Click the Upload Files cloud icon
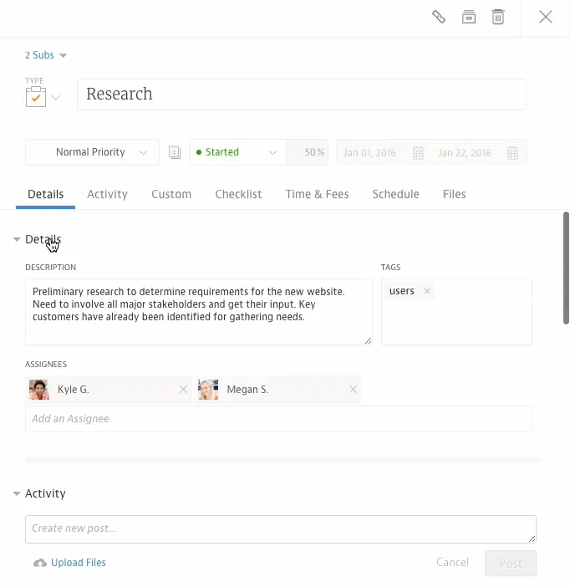Image resolution: width=570 pixels, height=587 pixels. (39, 563)
